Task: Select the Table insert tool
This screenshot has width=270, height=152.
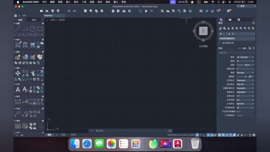Action: point(18,126)
